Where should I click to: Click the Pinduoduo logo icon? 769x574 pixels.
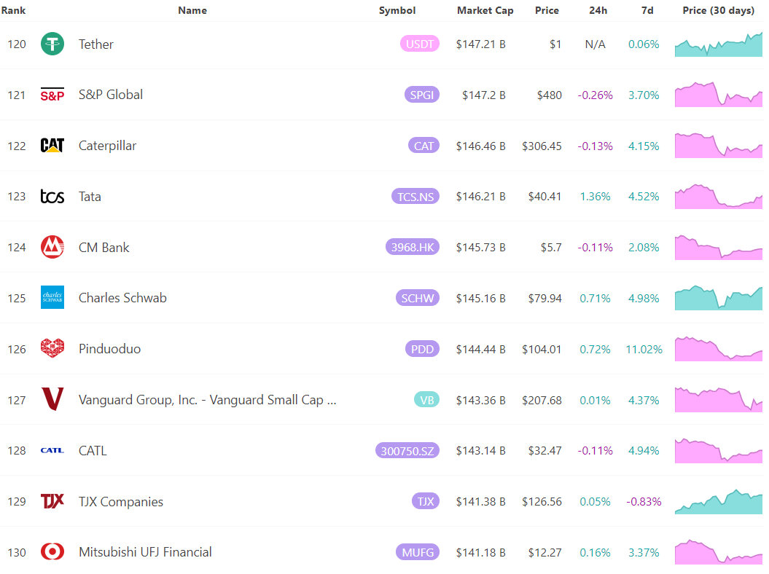(x=52, y=348)
